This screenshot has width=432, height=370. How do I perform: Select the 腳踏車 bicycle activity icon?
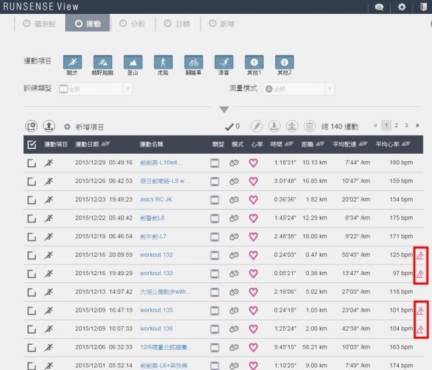(x=193, y=62)
